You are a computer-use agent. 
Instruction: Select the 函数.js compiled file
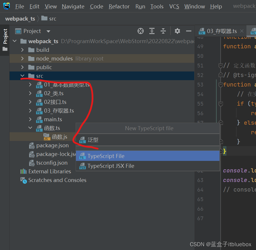click(x=59, y=137)
